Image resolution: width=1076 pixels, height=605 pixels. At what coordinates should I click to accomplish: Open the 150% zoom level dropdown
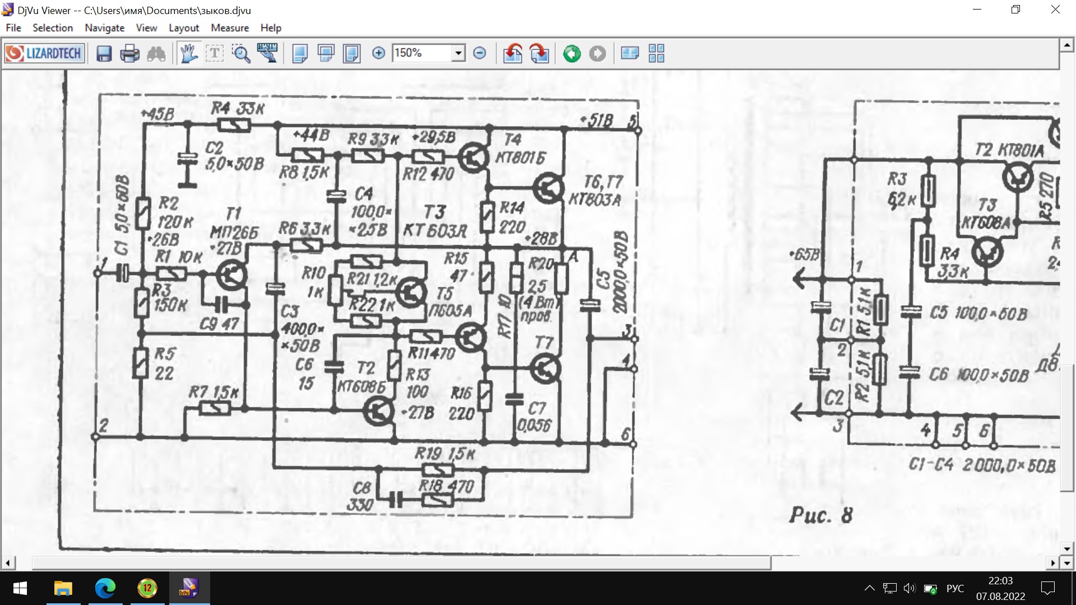click(458, 53)
